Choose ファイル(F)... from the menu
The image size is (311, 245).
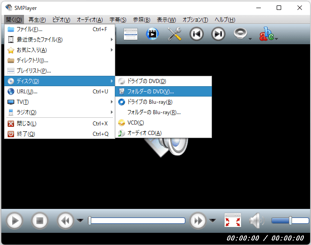(60, 29)
